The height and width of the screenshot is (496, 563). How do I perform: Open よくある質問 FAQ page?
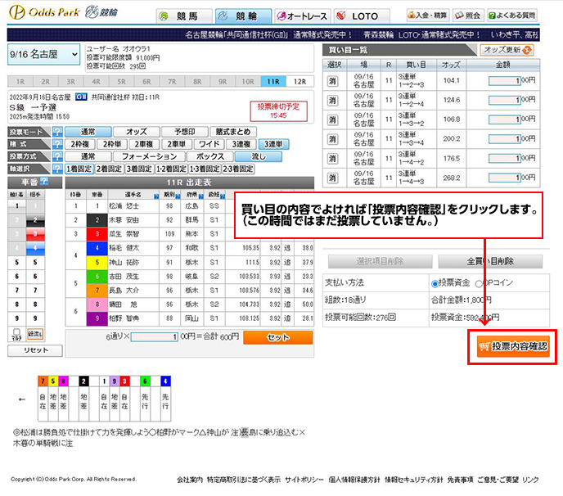[512, 16]
